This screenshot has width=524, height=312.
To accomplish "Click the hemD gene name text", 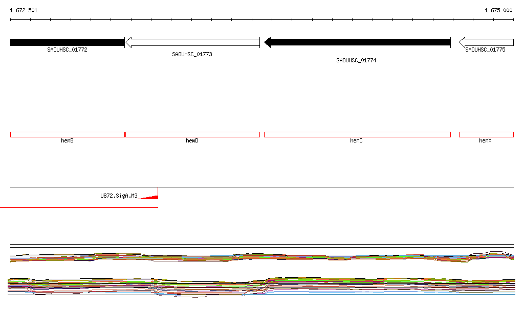I will 192,140.
